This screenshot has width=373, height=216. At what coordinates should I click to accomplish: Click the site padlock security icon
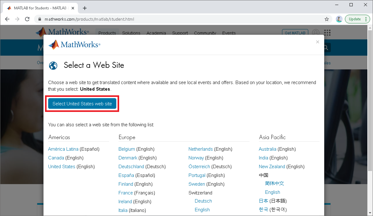[x=39, y=19]
